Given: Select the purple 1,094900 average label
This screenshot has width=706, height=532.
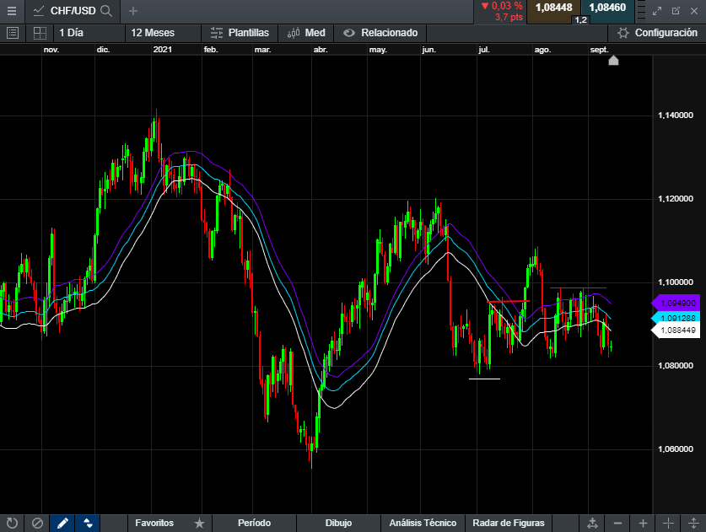Looking at the screenshot, I should click(676, 304).
